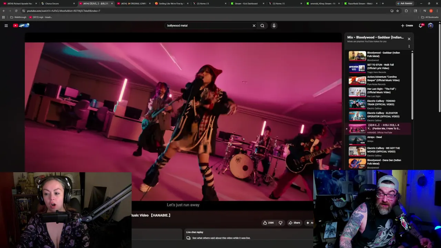Open the install app icon in address bar
Viewport: 441px width, 248px height.
point(392,11)
